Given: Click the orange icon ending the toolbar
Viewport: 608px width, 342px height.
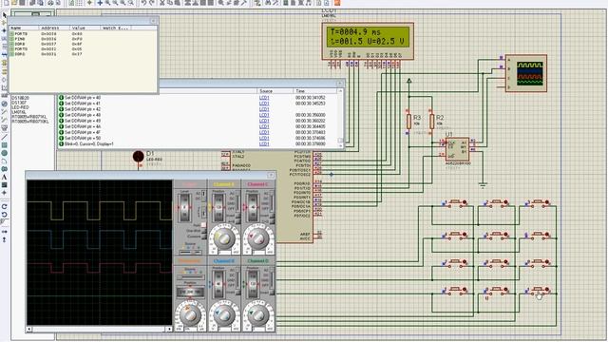Looking at the screenshot, I should [337, 3].
